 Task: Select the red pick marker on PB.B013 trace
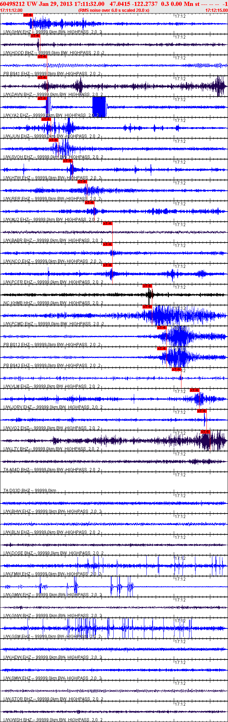[162, 328]
